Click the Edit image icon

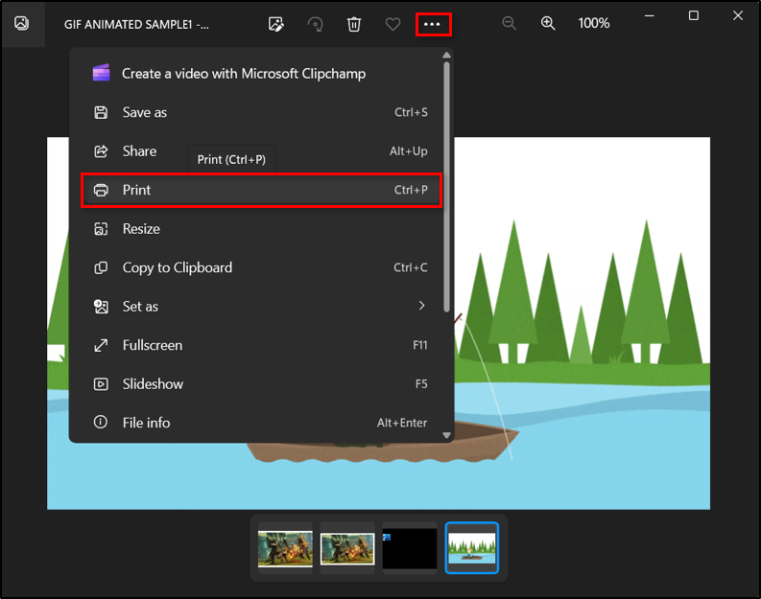(276, 24)
